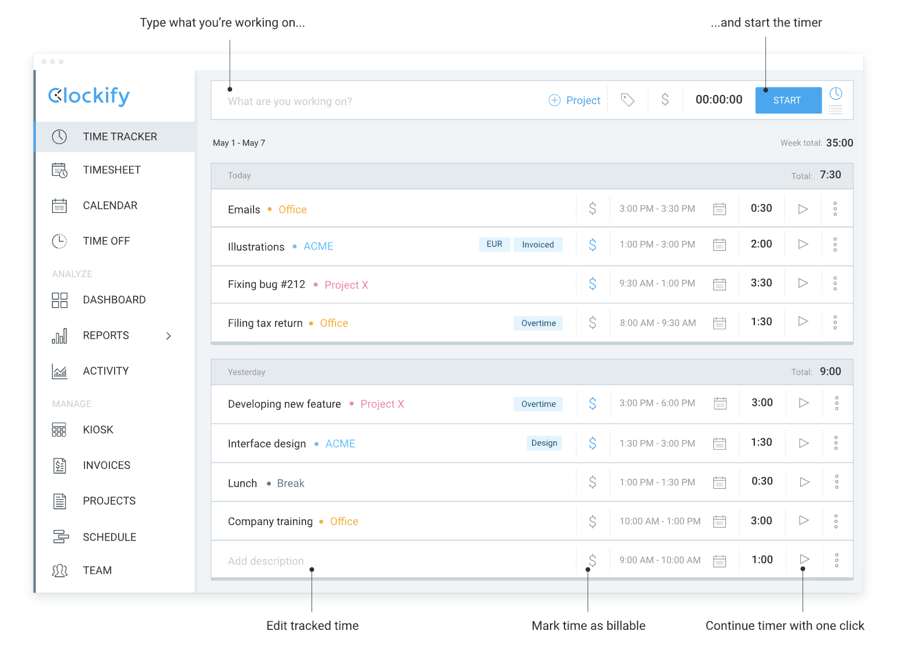
Task: Continue timer for Illustrations entry
Action: [x=803, y=244]
